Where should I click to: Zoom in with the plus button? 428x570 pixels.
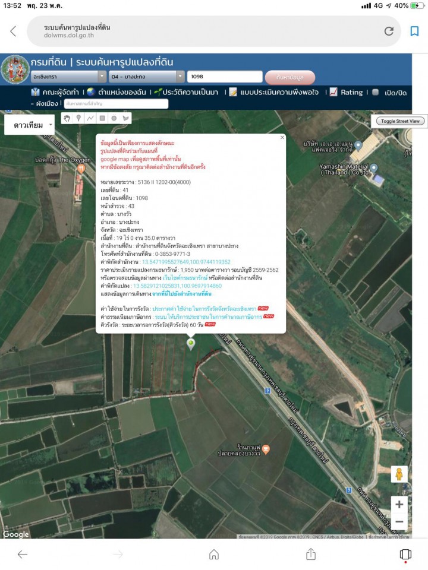pos(399,505)
